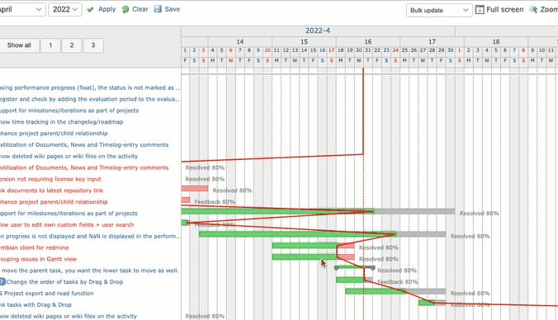Click the green checkmark Apply icon

click(x=91, y=10)
